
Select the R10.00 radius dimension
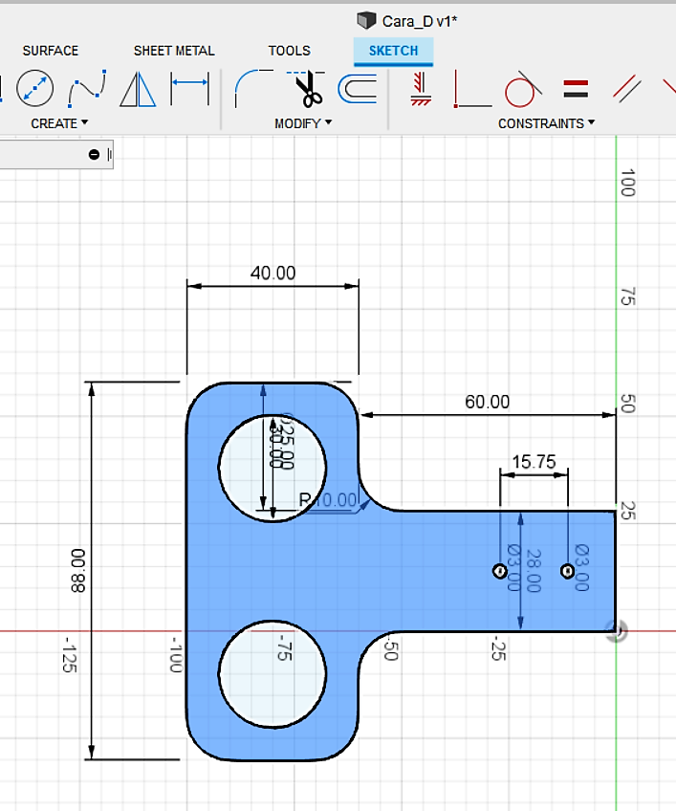point(328,499)
